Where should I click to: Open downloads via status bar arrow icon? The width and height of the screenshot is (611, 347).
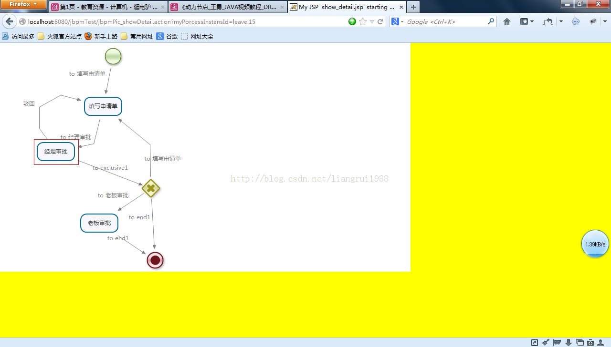pyautogui.click(x=569, y=342)
